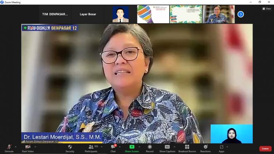The height and width of the screenshot is (154, 274).
Task: Open Participants panel
Action: [x=91, y=149]
